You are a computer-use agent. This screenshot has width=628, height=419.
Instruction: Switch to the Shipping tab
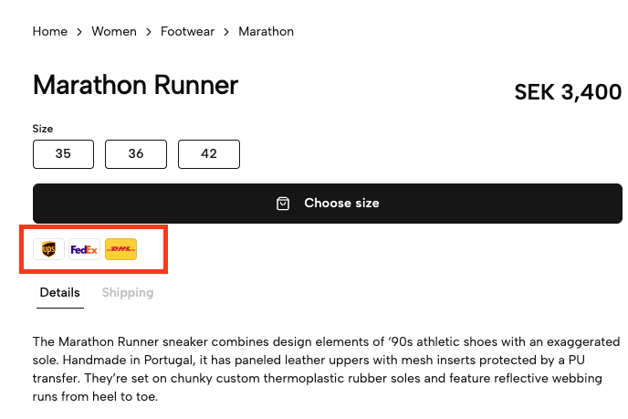click(x=128, y=293)
